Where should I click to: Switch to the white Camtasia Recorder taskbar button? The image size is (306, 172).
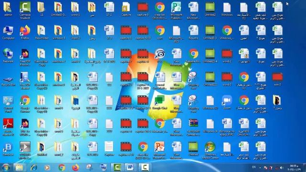tap(144, 168)
